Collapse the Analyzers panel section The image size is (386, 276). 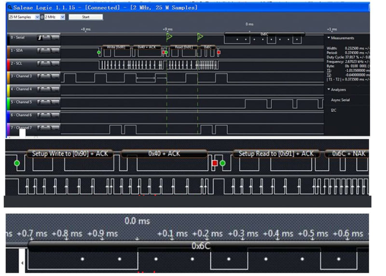pos(329,89)
